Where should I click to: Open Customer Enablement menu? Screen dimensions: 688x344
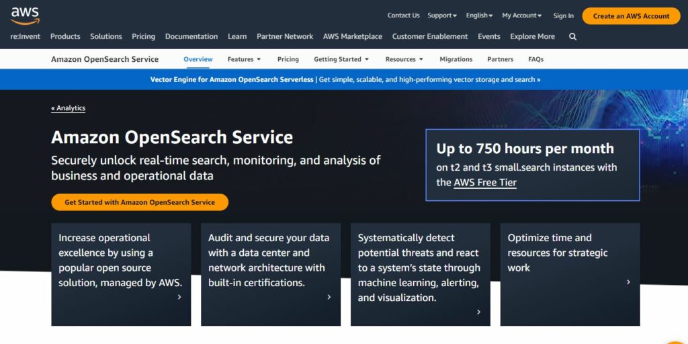coord(430,36)
